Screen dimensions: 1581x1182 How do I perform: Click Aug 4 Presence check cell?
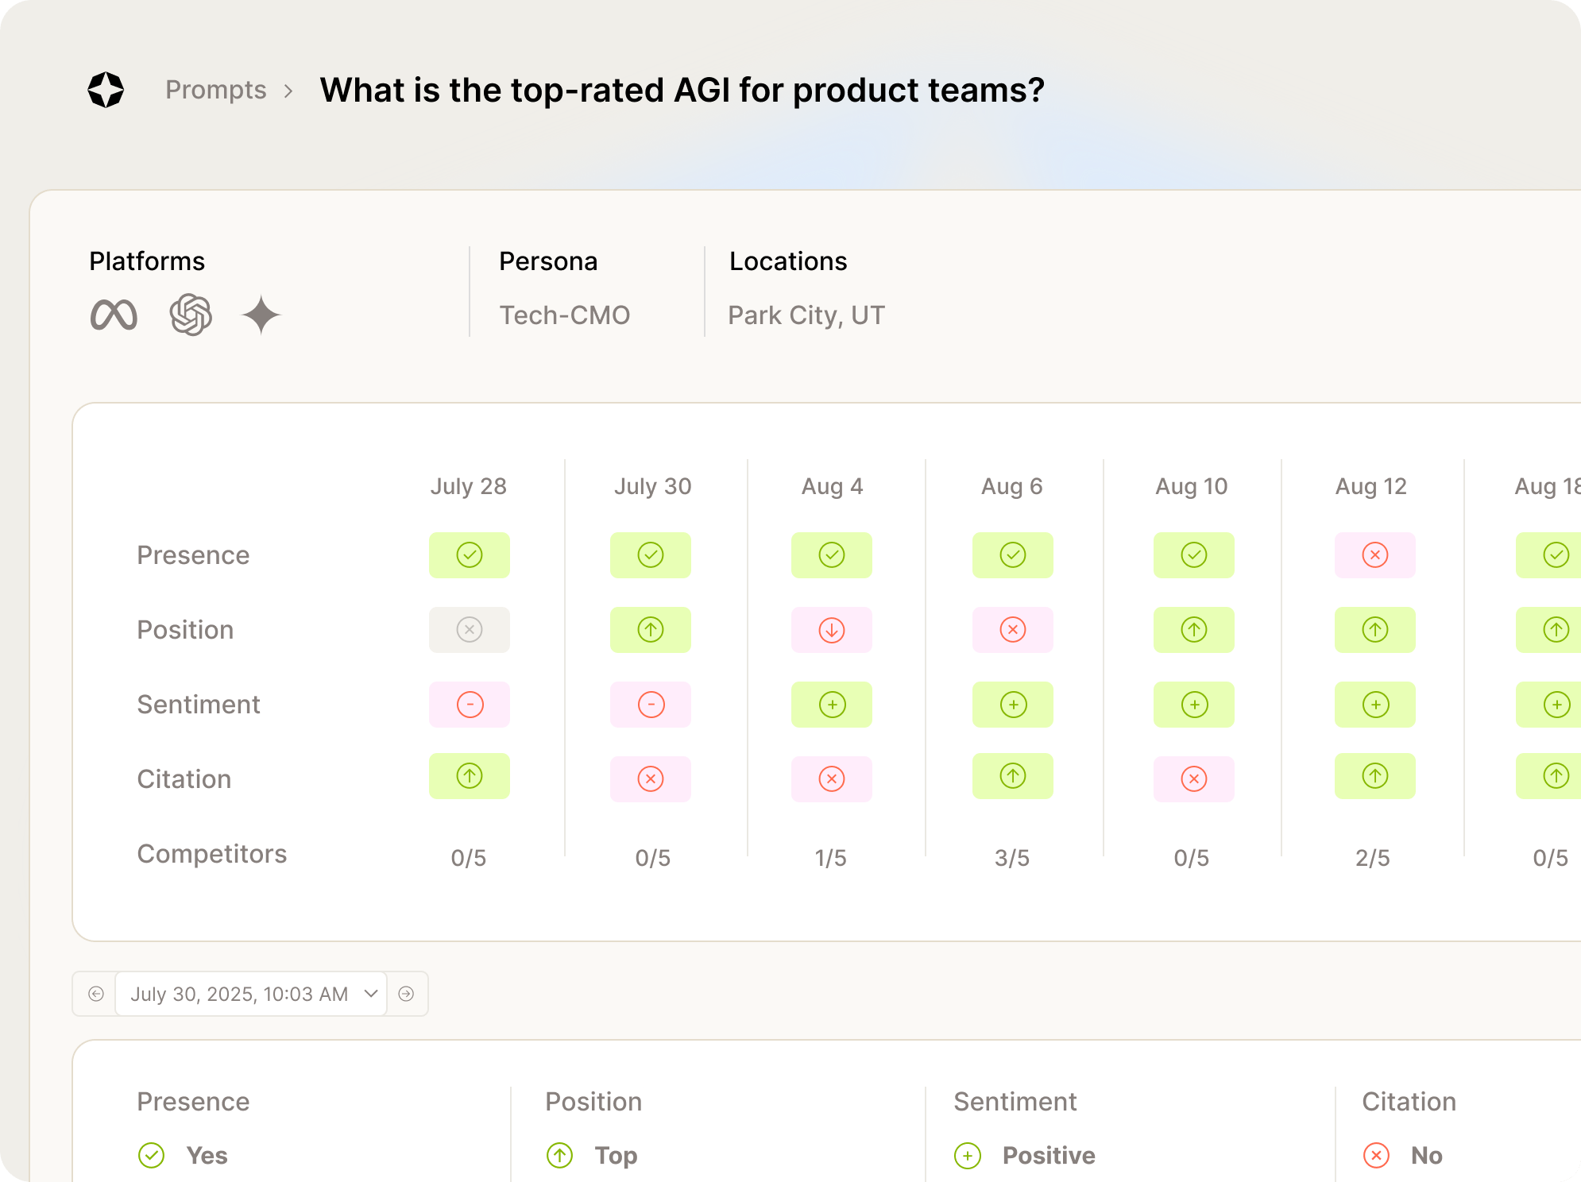tap(832, 555)
